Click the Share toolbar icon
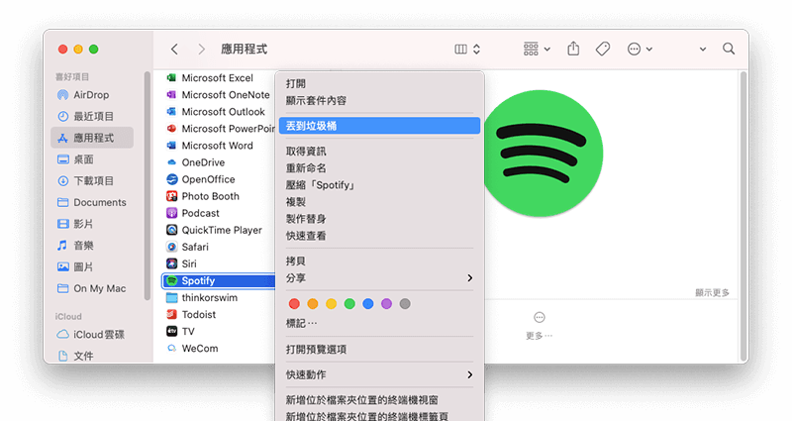Image resolution: width=792 pixels, height=421 pixels. click(x=573, y=49)
